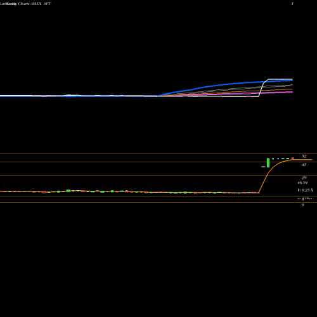
Task: Click the 'Charts AMEX SVT' chart title
Action: pos(34,4)
